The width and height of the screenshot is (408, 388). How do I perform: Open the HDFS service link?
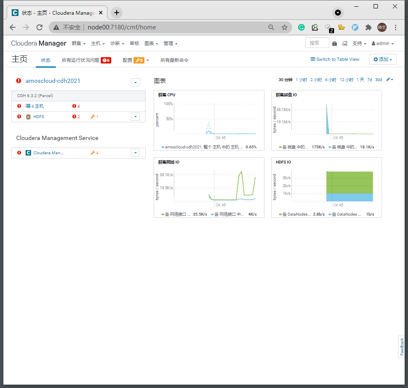coord(39,117)
